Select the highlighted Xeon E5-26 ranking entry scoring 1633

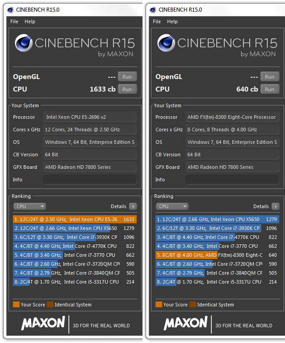pyautogui.click(x=75, y=219)
